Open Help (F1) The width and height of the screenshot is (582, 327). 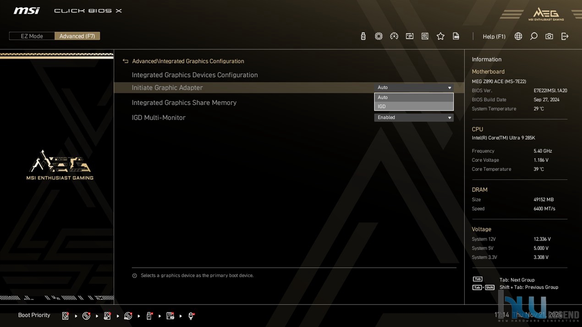pos(494,37)
